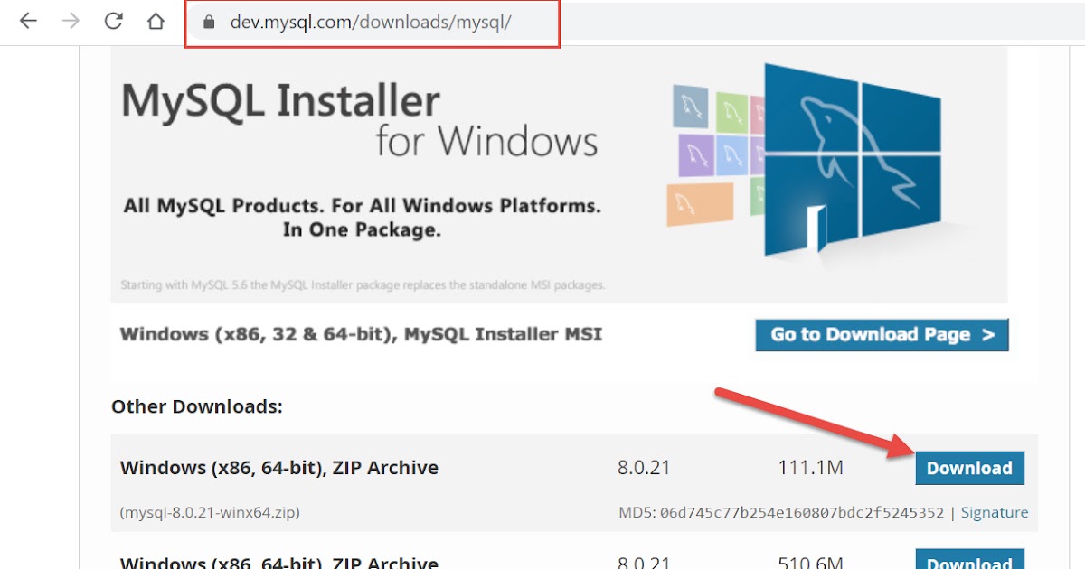Click the browser forward arrow
Screen dimensions: 1085x569
coord(70,20)
